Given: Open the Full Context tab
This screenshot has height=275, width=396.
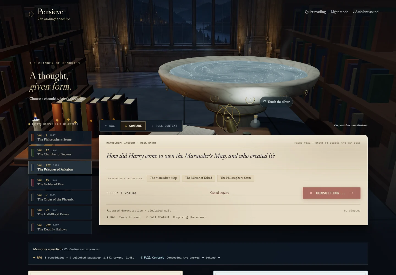Looking at the screenshot, I should click(164, 126).
